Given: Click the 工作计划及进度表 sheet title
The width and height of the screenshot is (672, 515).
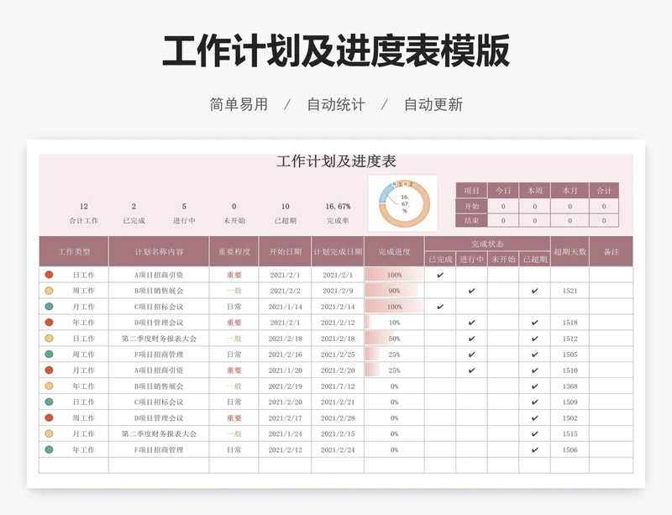Looking at the screenshot, I should click(336, 161).
